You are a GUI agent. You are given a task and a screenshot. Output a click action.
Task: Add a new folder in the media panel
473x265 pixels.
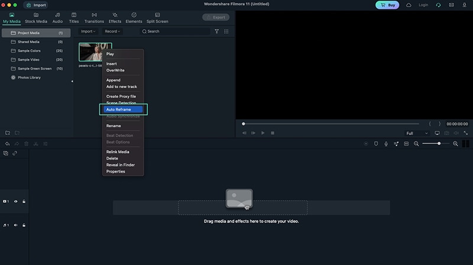(x=8, y=133)
